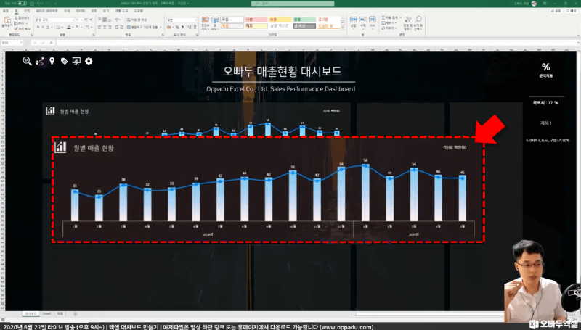Apply the red Bad cell style
581x330 pixels.
[x=256, y=20]
